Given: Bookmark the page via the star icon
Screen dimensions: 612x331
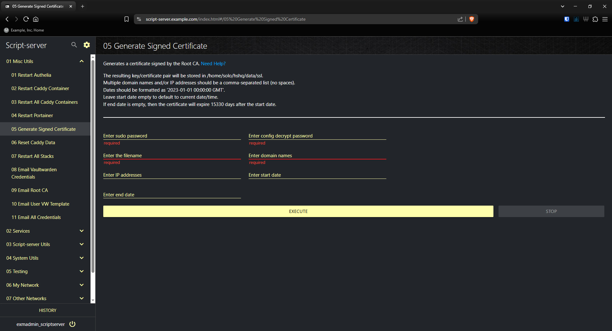Looking at the screenshot, I should point(126,19).
